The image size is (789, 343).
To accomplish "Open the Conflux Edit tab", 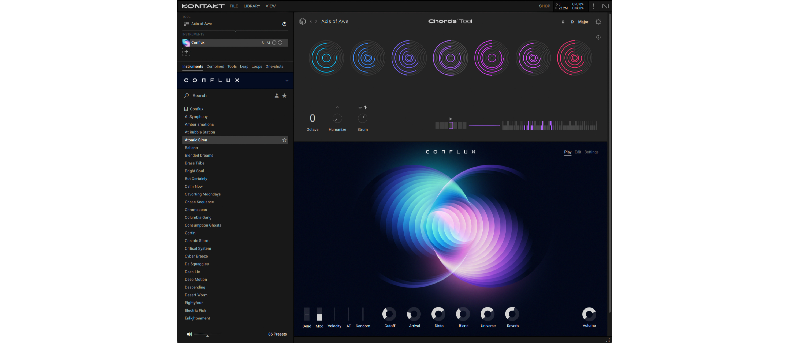I will click(x=578, y=152).
